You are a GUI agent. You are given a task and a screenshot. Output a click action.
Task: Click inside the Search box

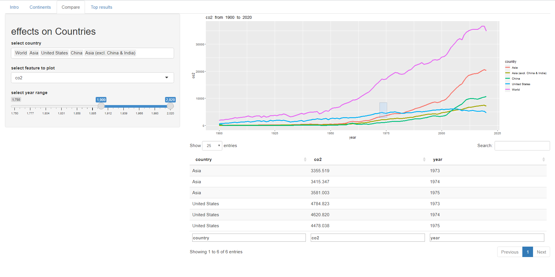(522, 146)
